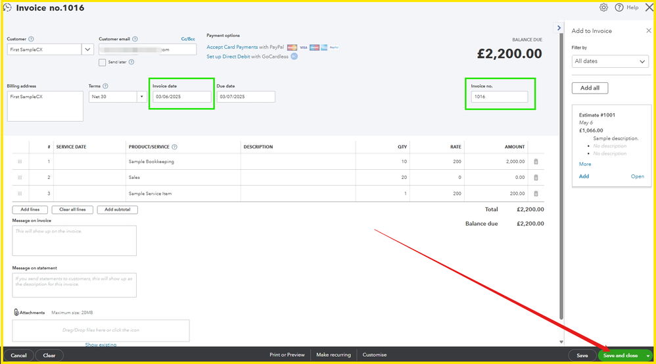656x364 pixels.
Task: Open the settings gear icon
Action: (x=603, y=7)
